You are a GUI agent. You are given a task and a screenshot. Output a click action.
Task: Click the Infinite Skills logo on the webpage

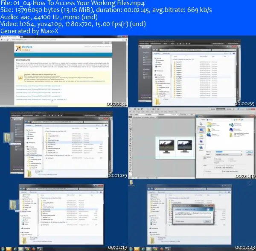pos(24,48)
